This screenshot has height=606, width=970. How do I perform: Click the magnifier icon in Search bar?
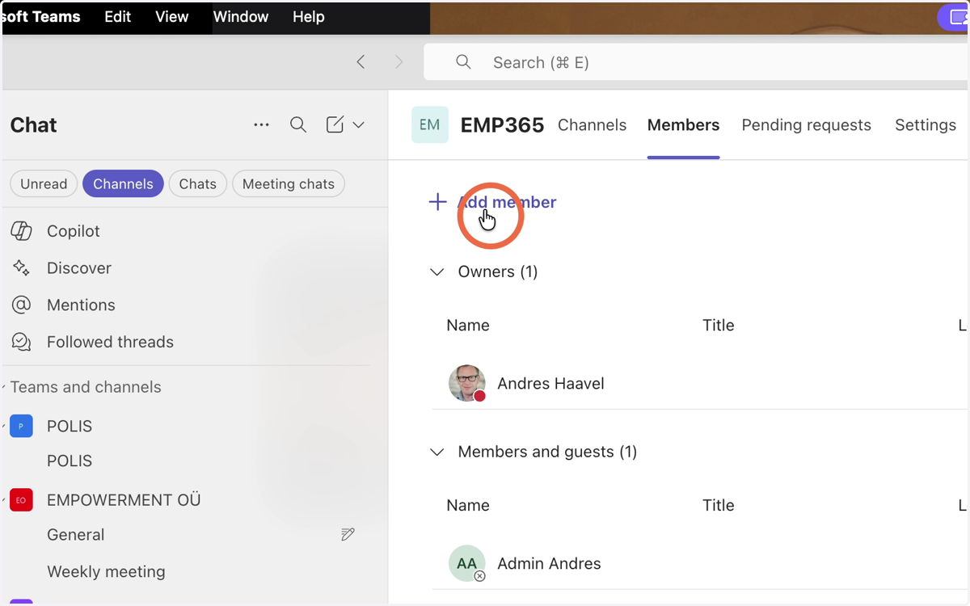coord(463,62)
